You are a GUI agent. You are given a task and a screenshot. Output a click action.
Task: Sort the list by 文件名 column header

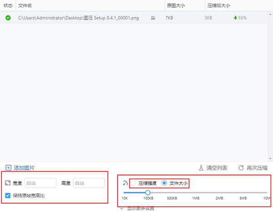[x=25, y=5]
